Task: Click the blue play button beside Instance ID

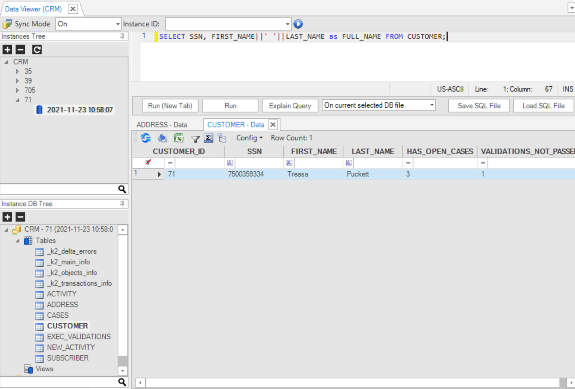Action: [x=298, y=24]
